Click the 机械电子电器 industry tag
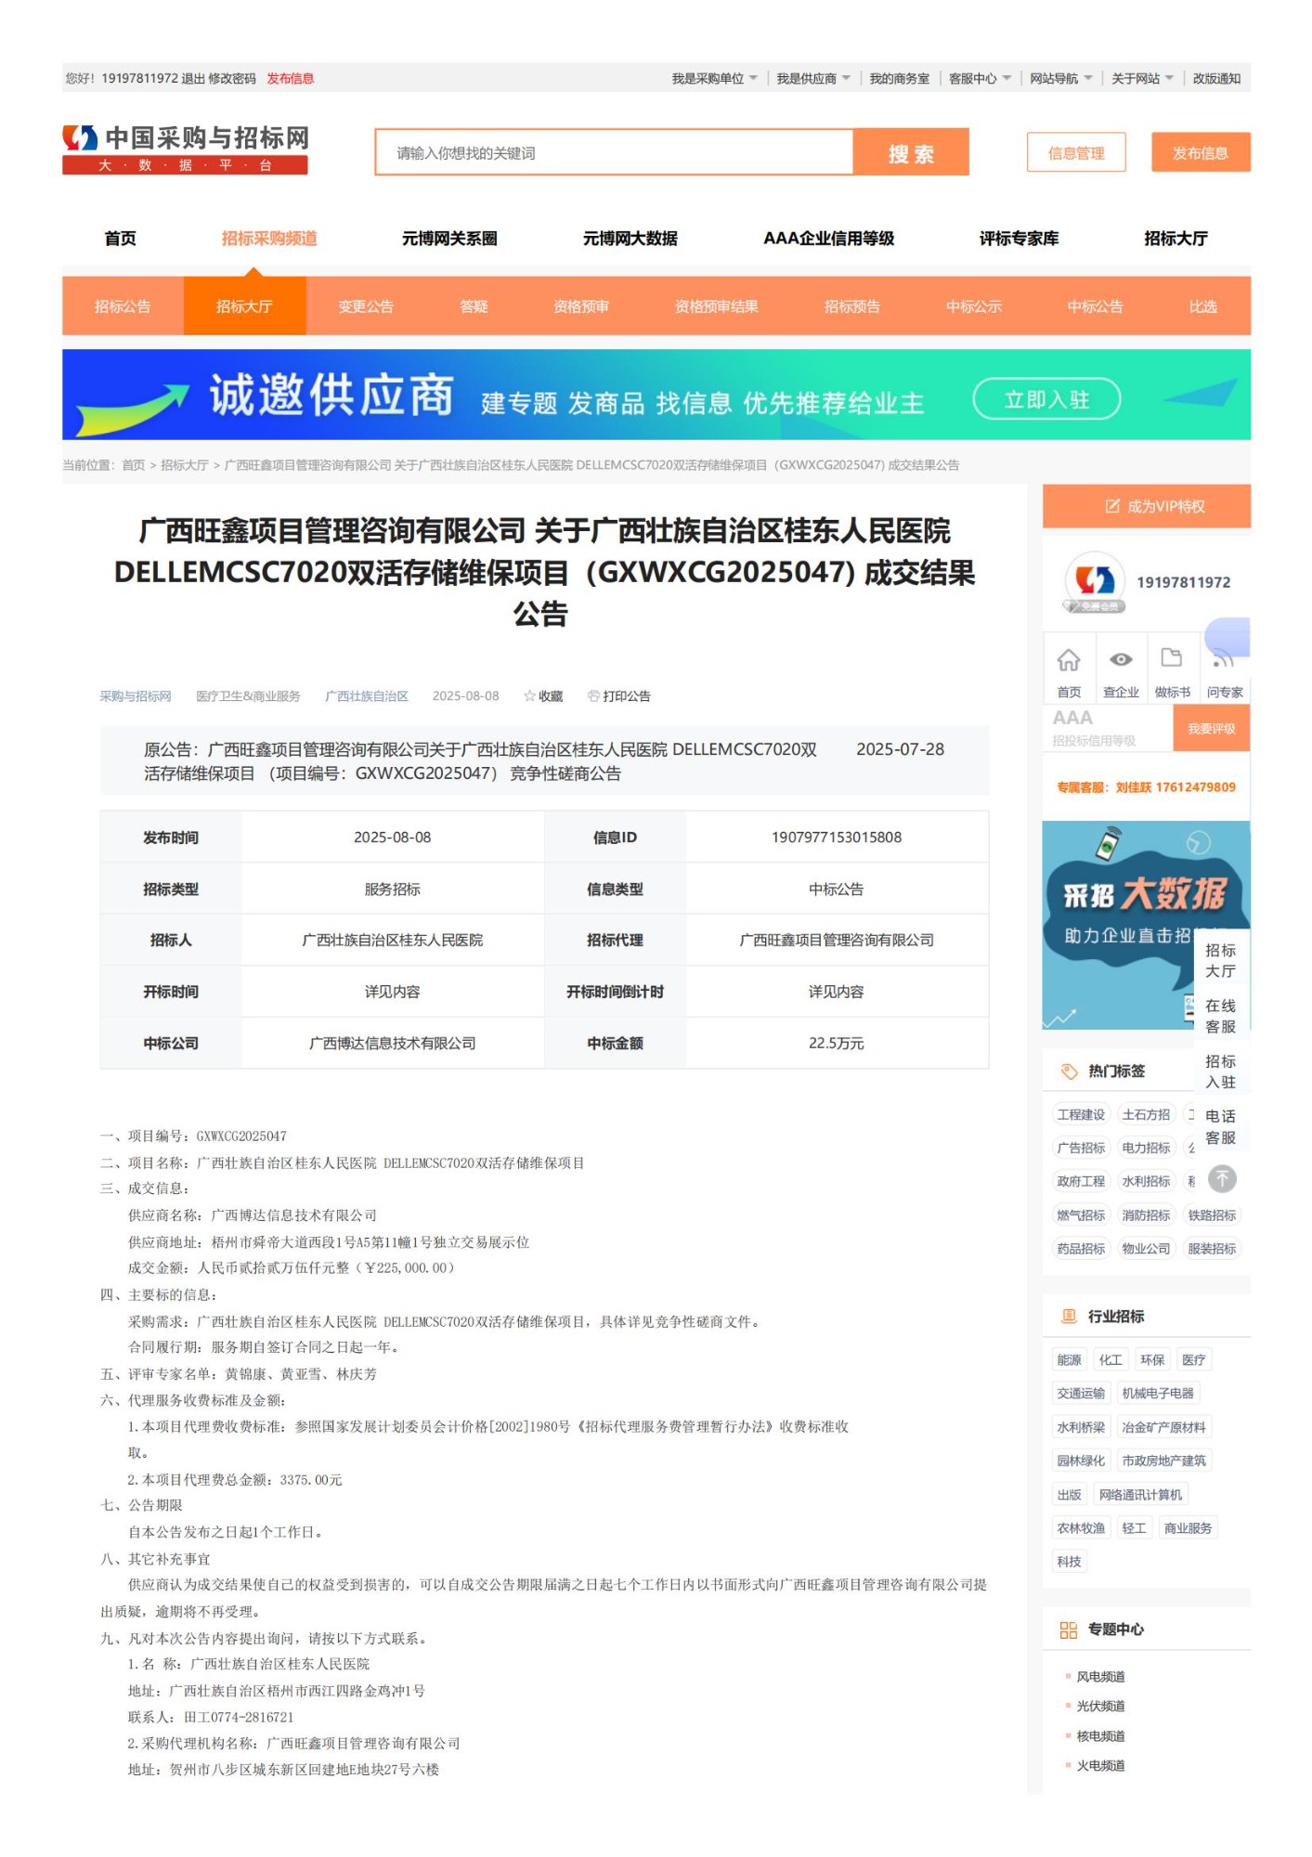1312x1857 pixels. pyautogui.click(x=1158, y=1393)
